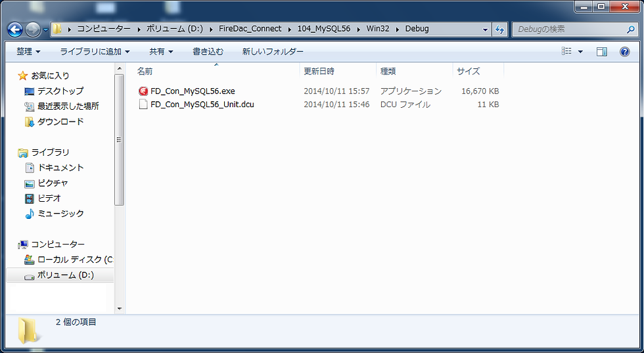Select the ボリューム (D:) breadcrumb segment
644x353 pixels.
pos(175,29)
